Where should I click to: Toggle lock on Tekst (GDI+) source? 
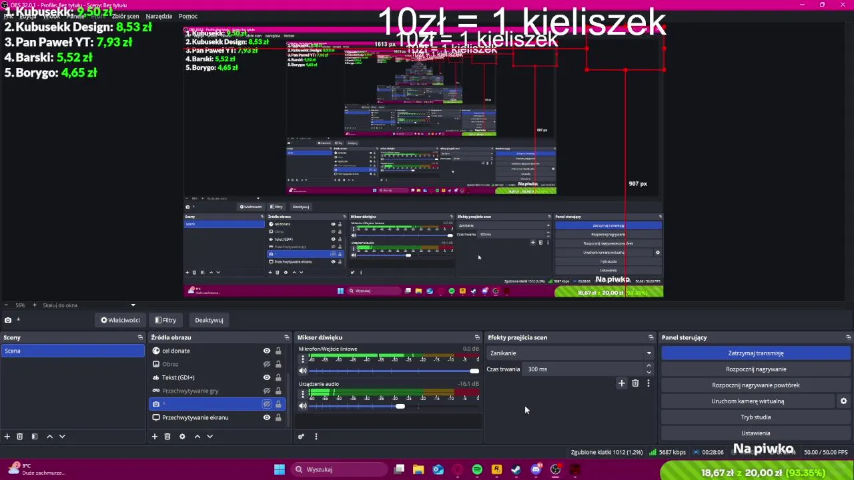(x=278, y=377)
